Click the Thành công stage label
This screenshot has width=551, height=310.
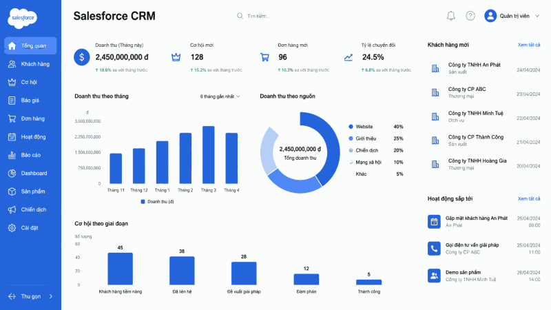click(x=368, y=291)
